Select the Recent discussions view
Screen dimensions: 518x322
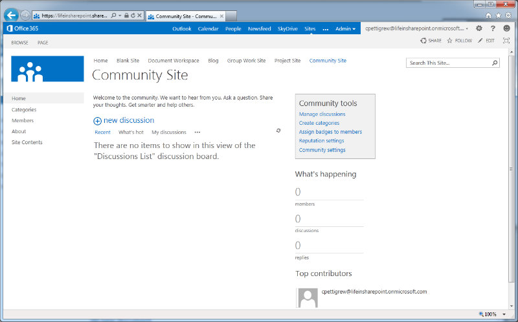click(102, 133)
